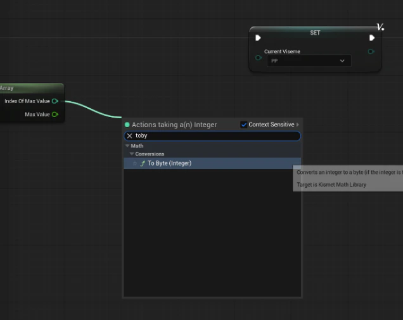Click the Array node header
This screenshot has width=403, height=320.
[31, 88]
